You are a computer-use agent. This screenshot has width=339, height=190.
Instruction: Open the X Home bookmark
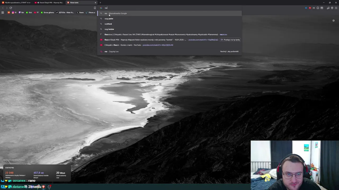(x=80, y=12)
